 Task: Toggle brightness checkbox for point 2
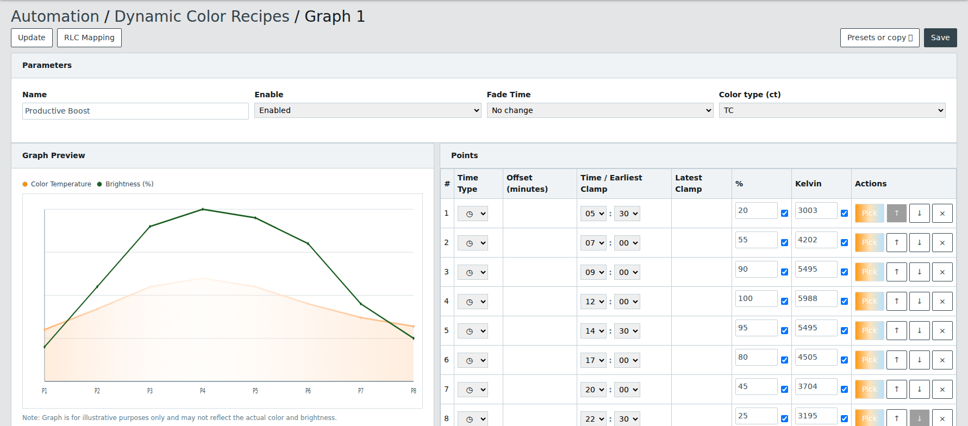(784, 242)
